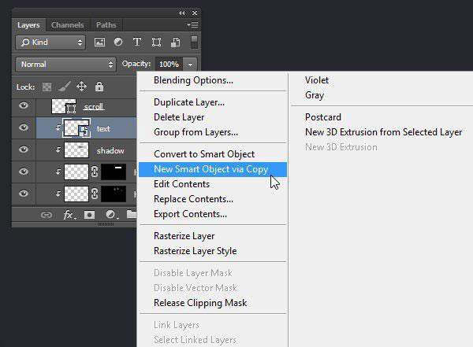This screenshot has height=347, width=473.
Task: Expand the Opacity slider arrow
Action: [191, 64]
